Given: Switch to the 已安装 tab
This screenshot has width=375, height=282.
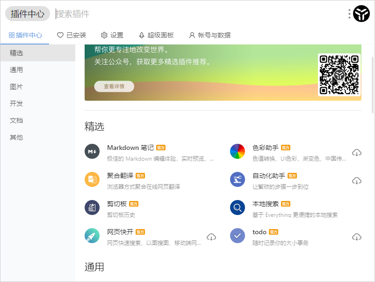Looking at the screenshot, I should point(72,35).
